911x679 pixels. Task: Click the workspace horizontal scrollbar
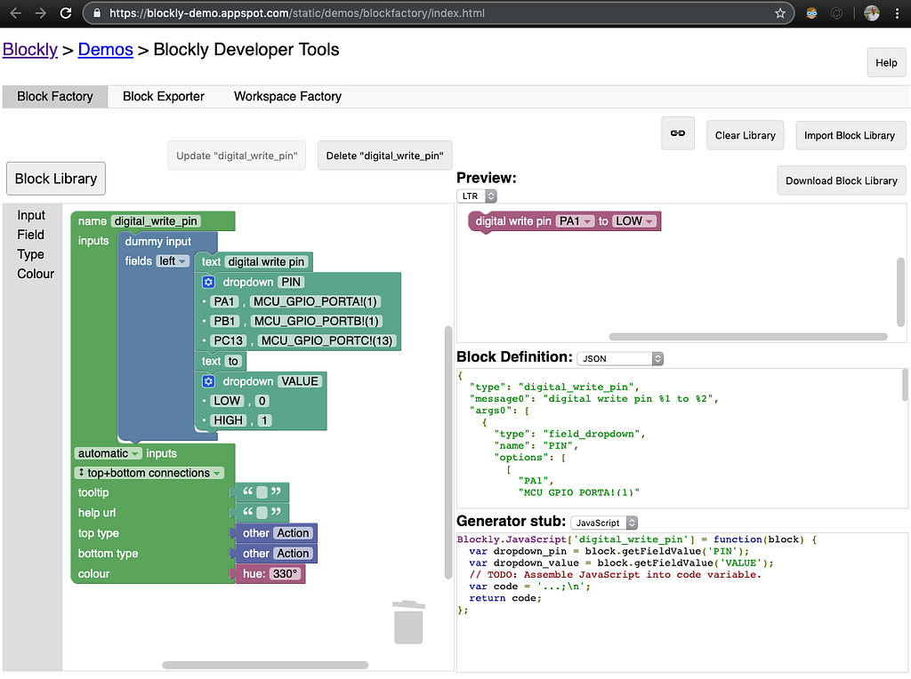pos(265,665)
